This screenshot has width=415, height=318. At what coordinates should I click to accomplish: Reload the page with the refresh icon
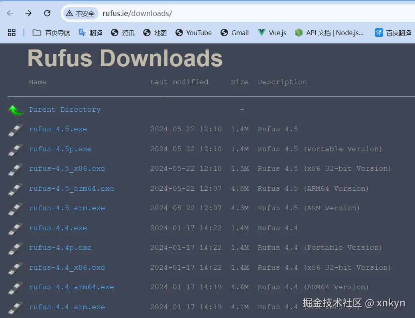point(47,13)
